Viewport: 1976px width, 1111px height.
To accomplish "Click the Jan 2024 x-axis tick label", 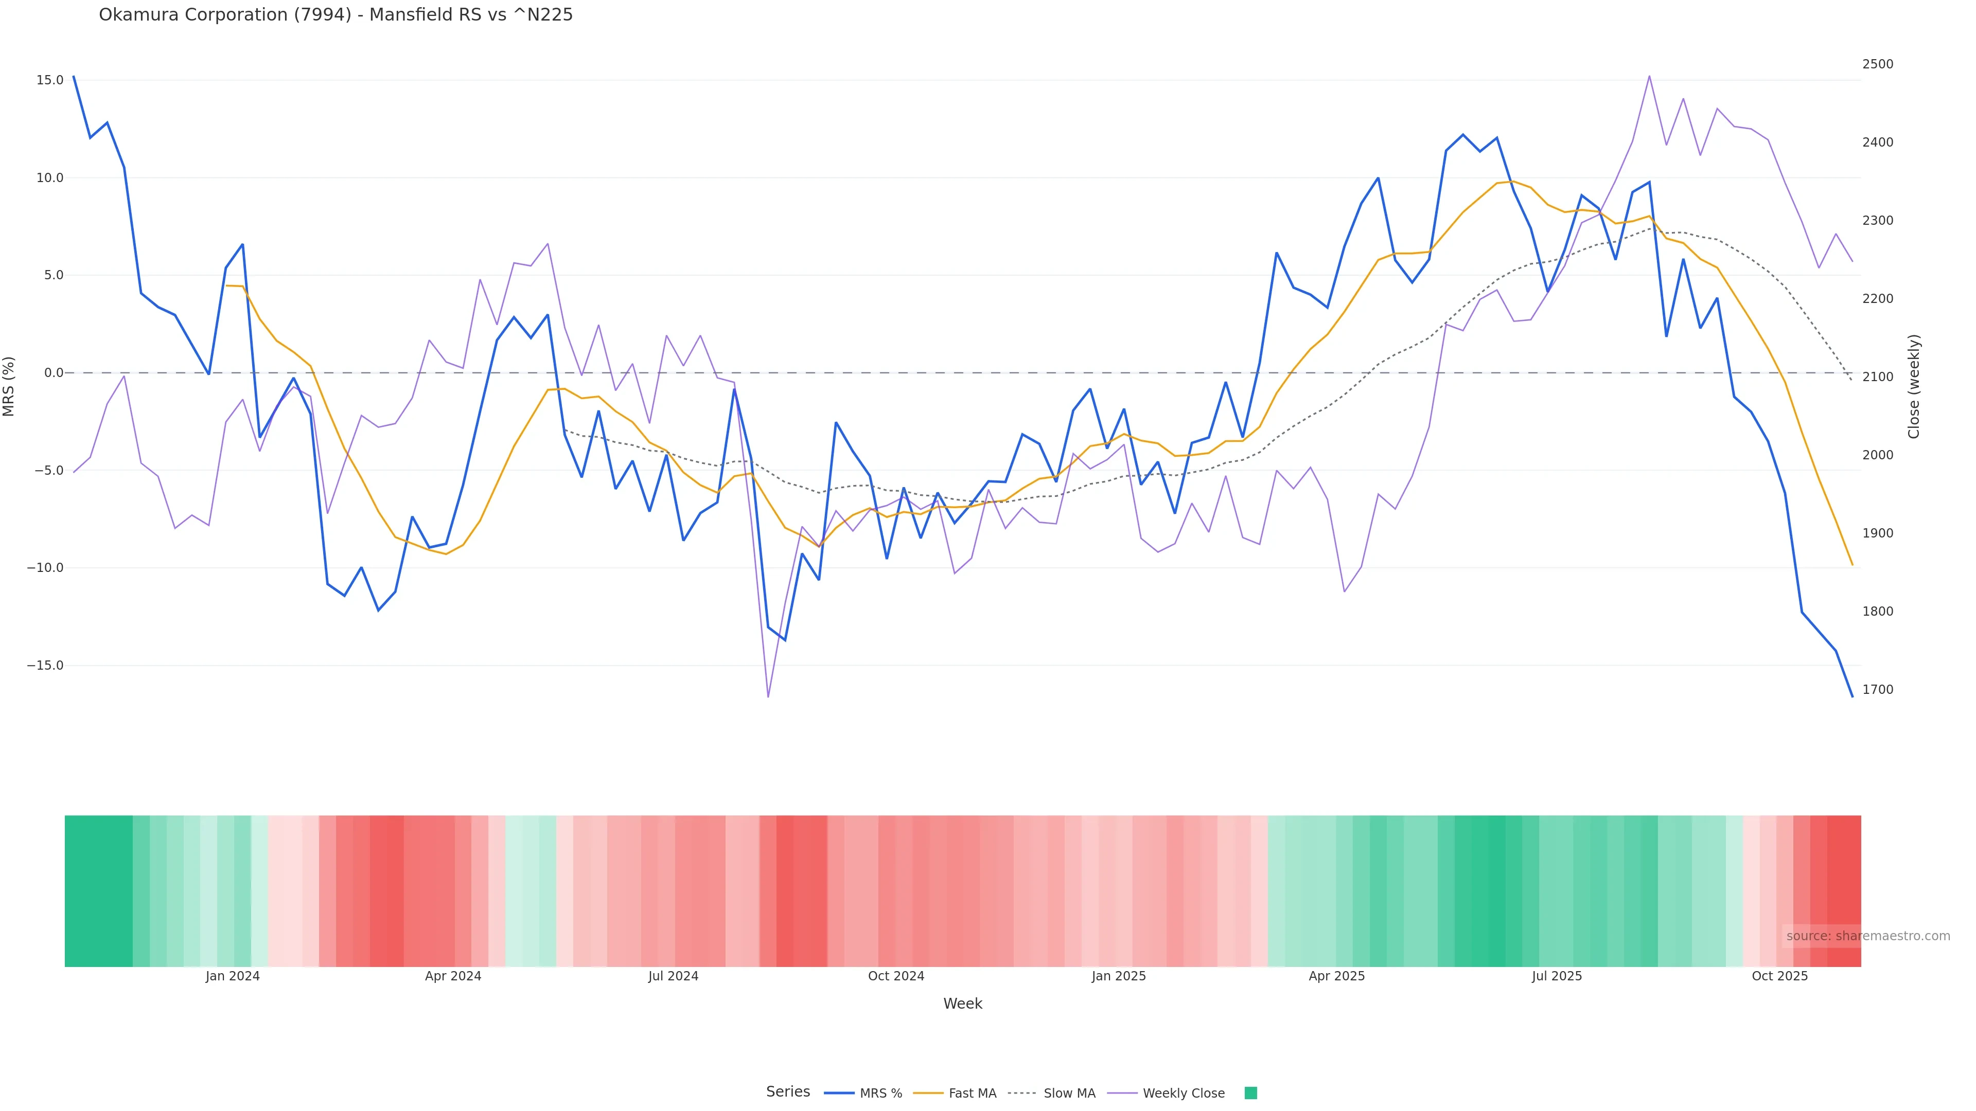I will coord(233,976).
